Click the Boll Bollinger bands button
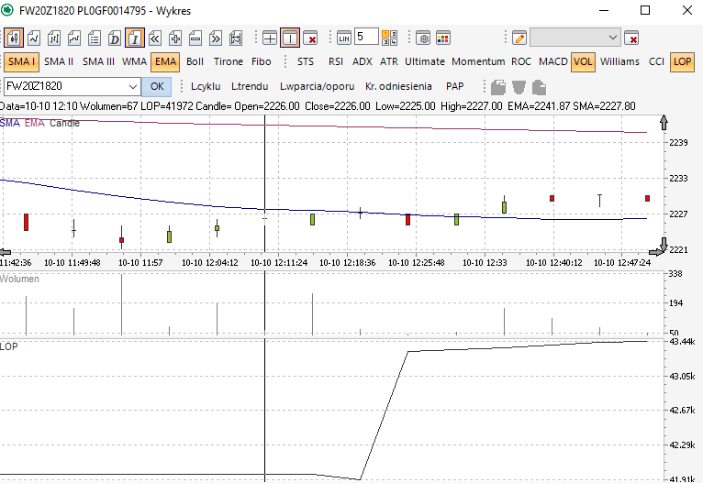The height and width of the screenshot is (483, 703). 195,61
